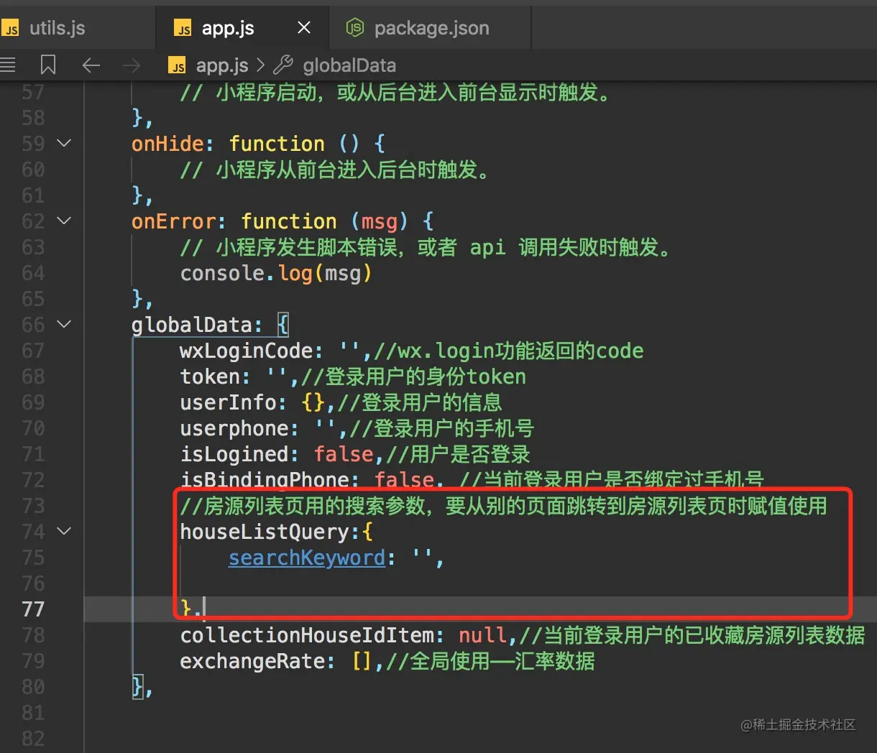Click line number 70 in gutter
Image resolution: width=877 pixels, height=753 pixels.
click(33, 428)
